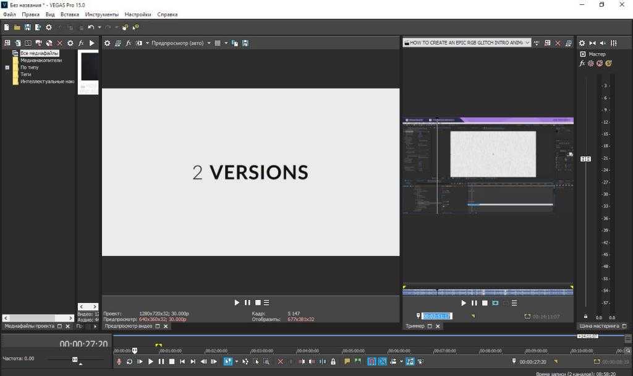Image resolution: width=633 pixels, height=376 pixels.
Task: Open video preview fx settings
Action: (x=129, y=43)
